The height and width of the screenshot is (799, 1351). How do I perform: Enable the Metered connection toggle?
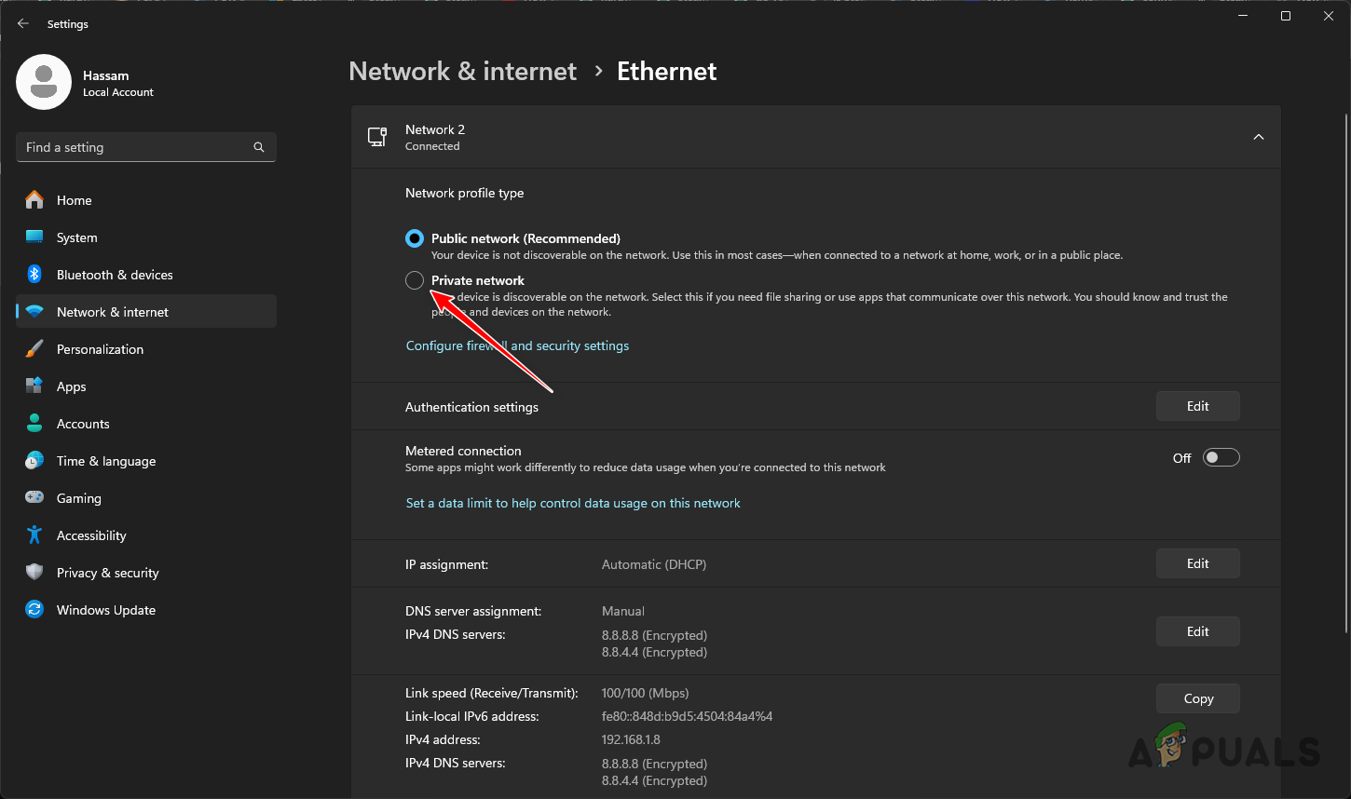click(x=1221, y=456)
